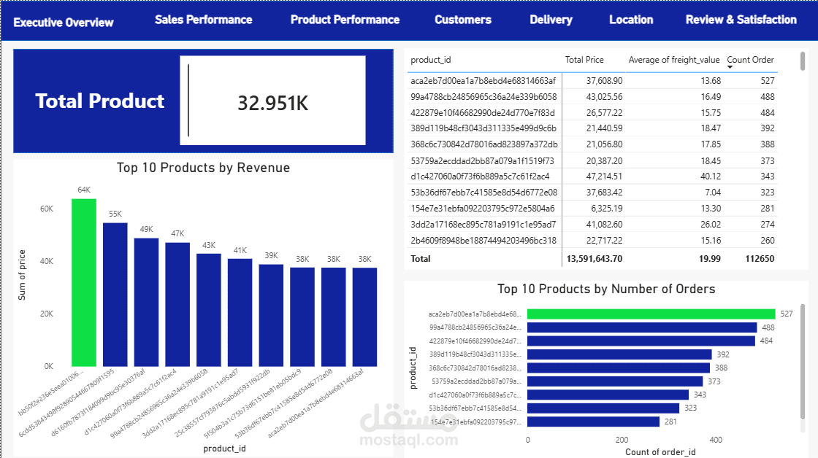Select row 422879e10f46682990de24d770e7f83d
818x458 pixels.
(x=592, y=112)
